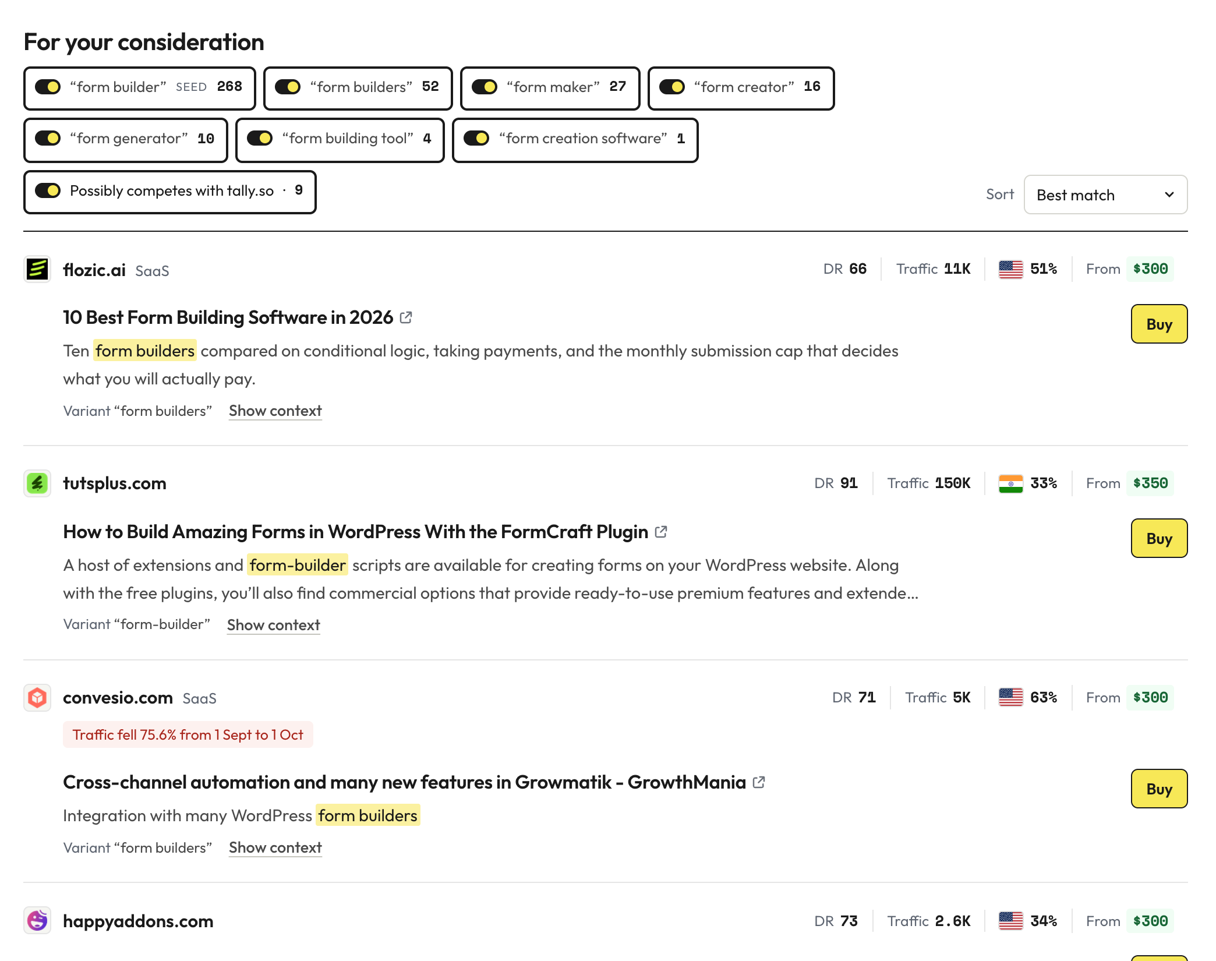Click the happyaddons.com site logo icon
The width and height of the screenshot is (1216, 961).
click(x=37, y=921)
